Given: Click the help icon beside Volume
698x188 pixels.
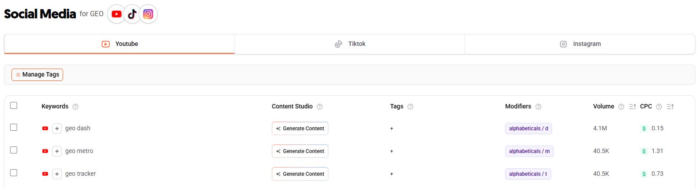Looking at the screenshot, I should [621, 107].
